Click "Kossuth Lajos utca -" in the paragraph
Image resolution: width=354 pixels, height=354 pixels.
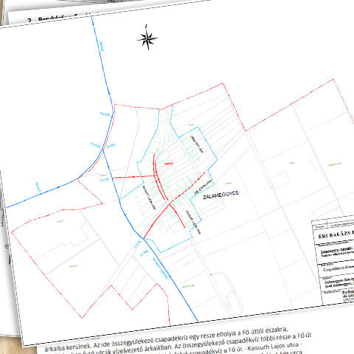point(274,347)
